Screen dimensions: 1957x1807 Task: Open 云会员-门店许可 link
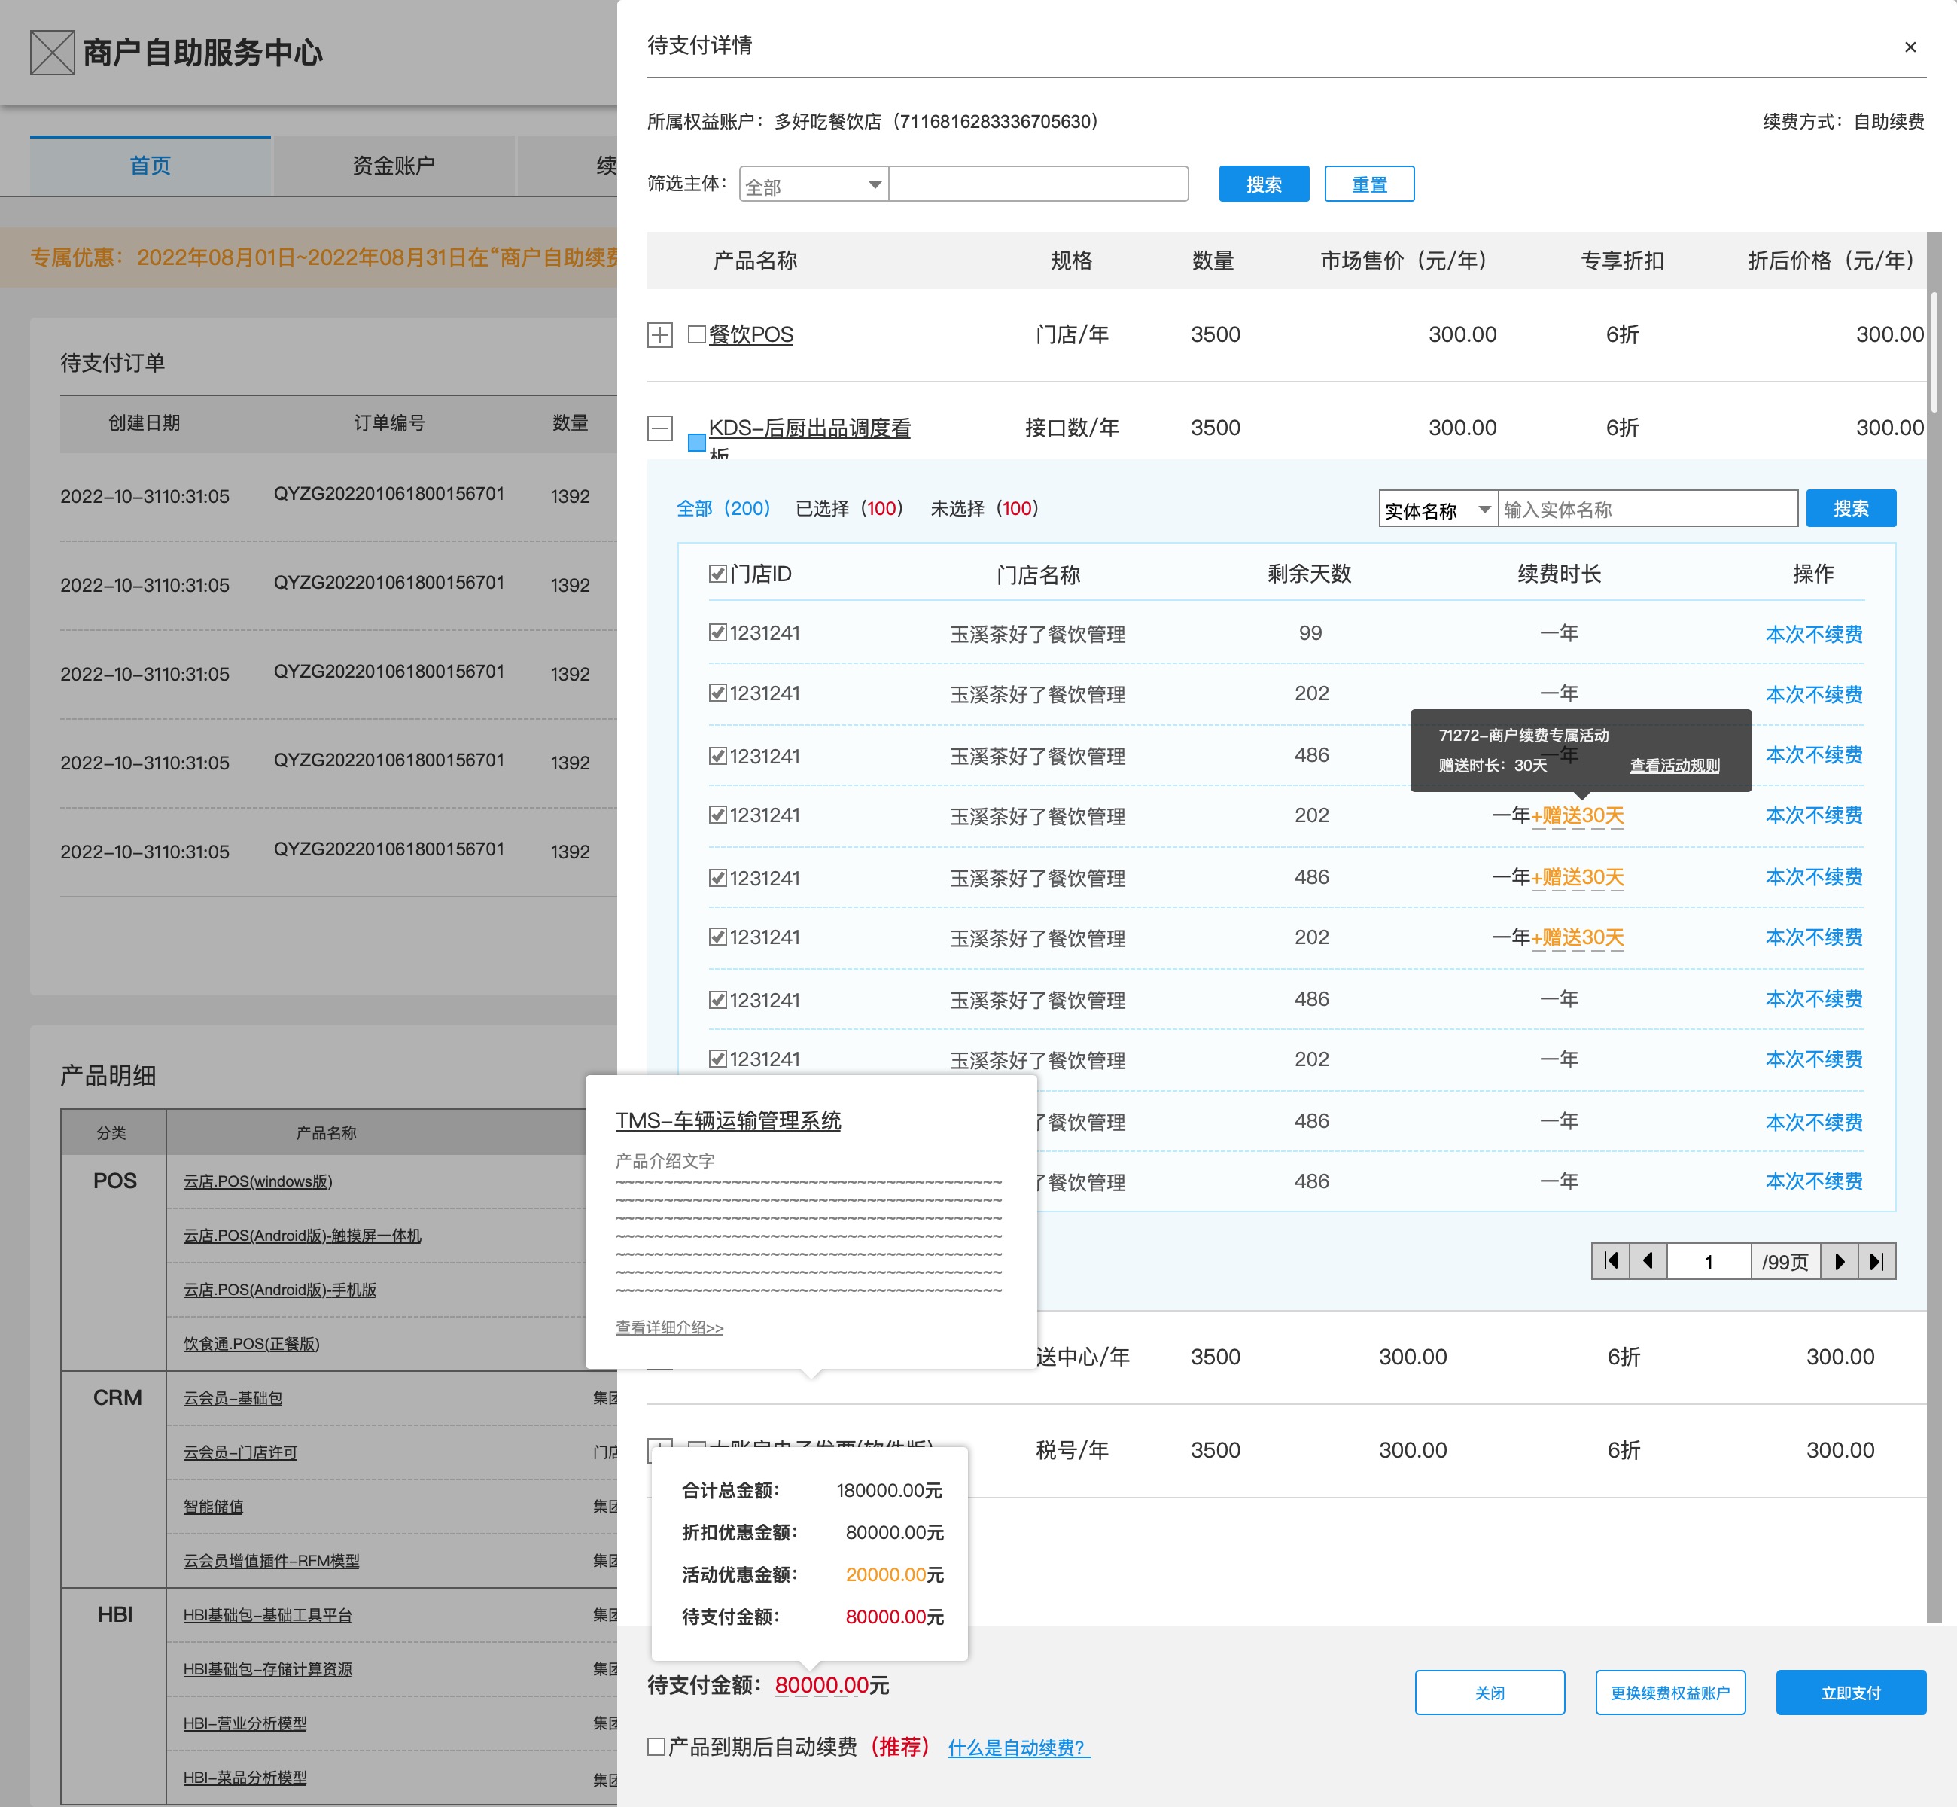pyautogui.click(x=240, y=1453)
